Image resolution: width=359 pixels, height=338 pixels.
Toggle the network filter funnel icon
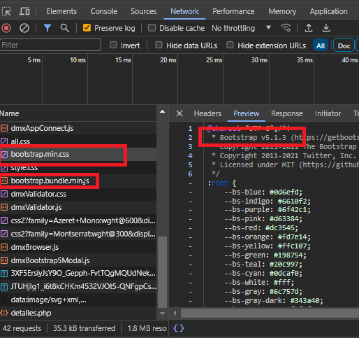[x=47, y=28]
